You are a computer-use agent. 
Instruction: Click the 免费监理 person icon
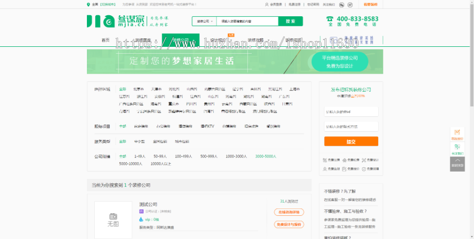coord(324,169)
